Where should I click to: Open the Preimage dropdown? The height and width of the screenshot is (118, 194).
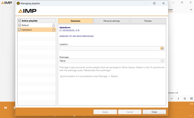point(112,61)
